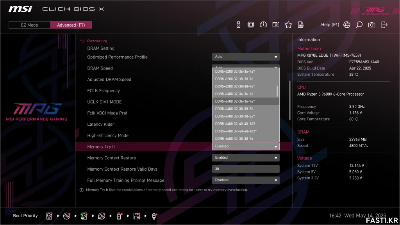Click the 16:42 clock date display

[x=357, y=216]
